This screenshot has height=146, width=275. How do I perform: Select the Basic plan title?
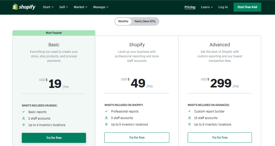click(x=54, y=45)
